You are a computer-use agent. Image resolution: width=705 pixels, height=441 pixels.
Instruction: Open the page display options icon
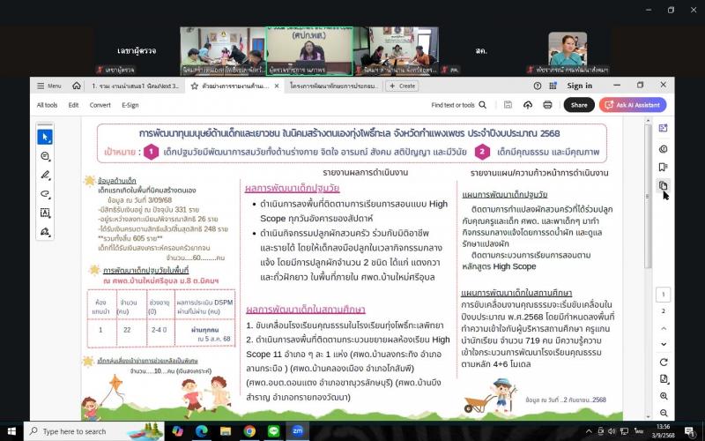coord(664,379)
